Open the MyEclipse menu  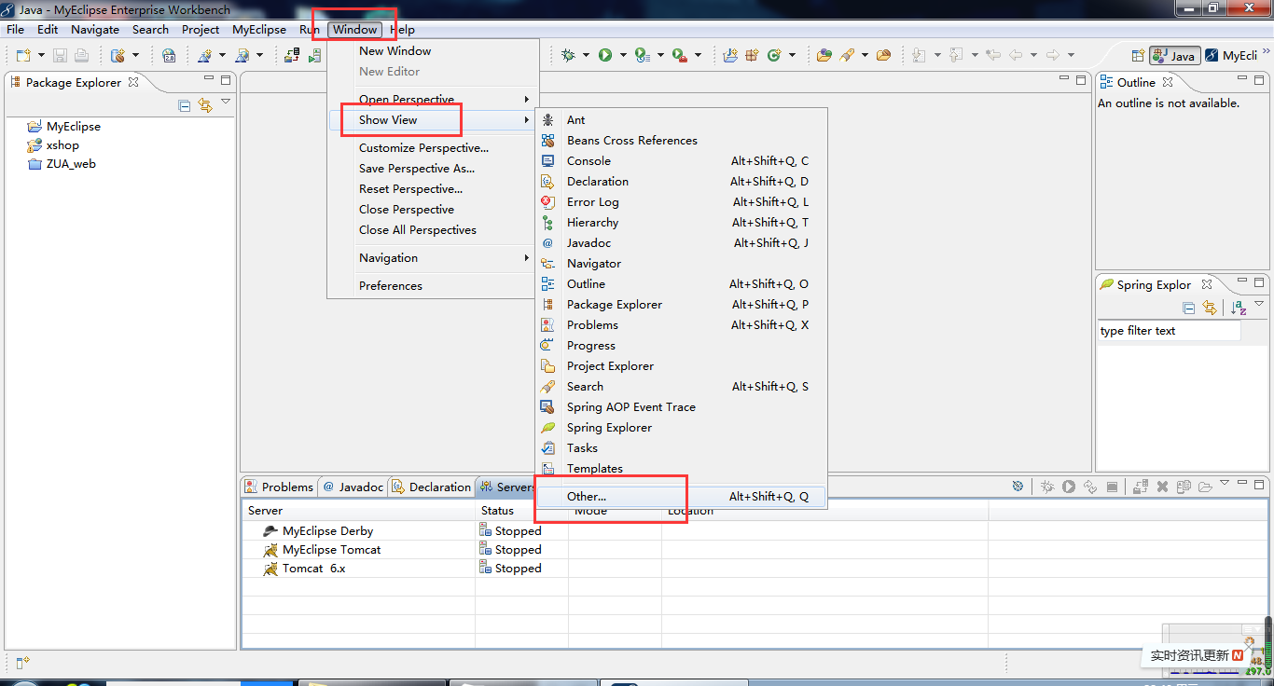pos(259,30)
